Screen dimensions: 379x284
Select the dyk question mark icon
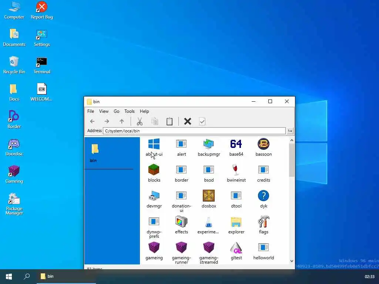click(264, 196)
